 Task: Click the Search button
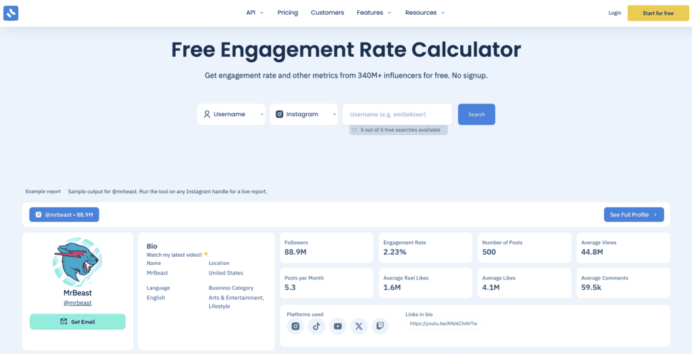pos(476,114)
